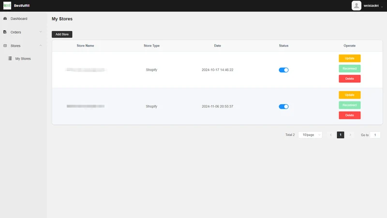
Task: Reconnect the store dated 2024-10-17
Action: pos(349,68)
